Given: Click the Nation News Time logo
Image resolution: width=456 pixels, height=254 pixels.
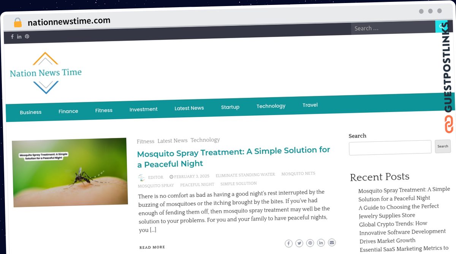Looking at the screenshot, I should pos(46,73).
